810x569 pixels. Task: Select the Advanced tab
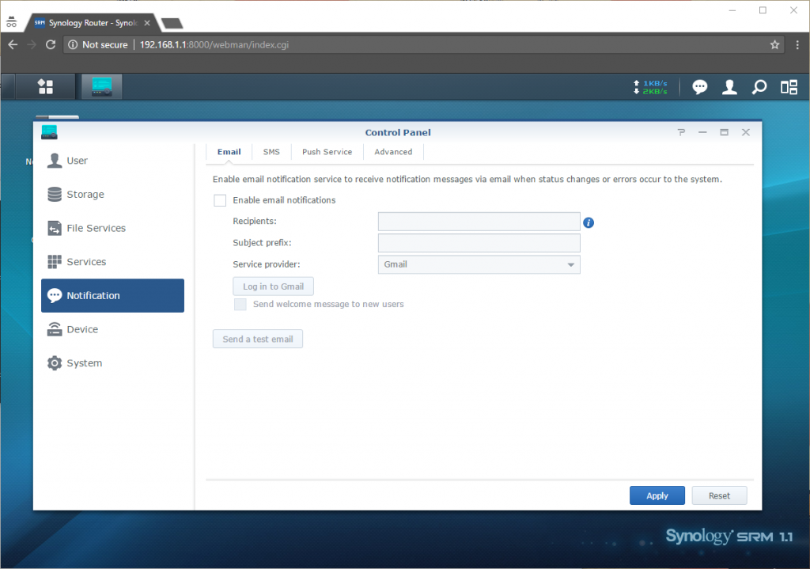click(x=393, y=152)
